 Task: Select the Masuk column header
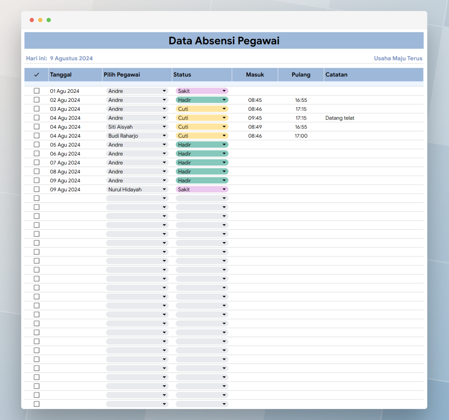pos(255,75)
